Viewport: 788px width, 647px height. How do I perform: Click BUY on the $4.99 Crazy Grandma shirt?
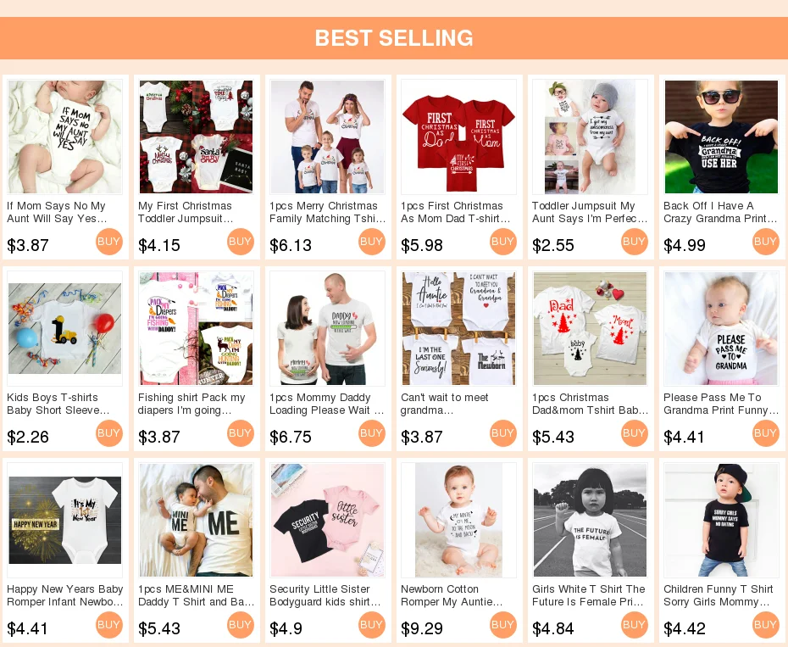766,242
